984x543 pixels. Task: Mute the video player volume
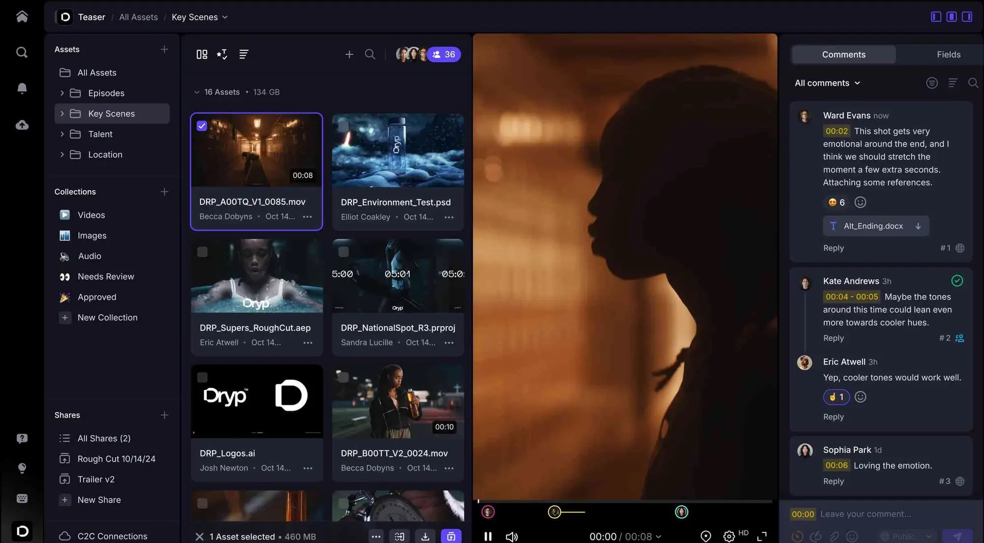coord(512,536)
